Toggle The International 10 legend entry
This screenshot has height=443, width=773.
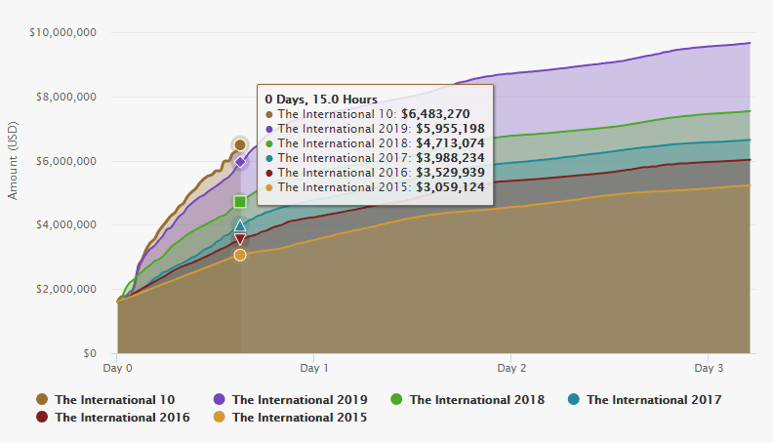(x=105, y=400)
